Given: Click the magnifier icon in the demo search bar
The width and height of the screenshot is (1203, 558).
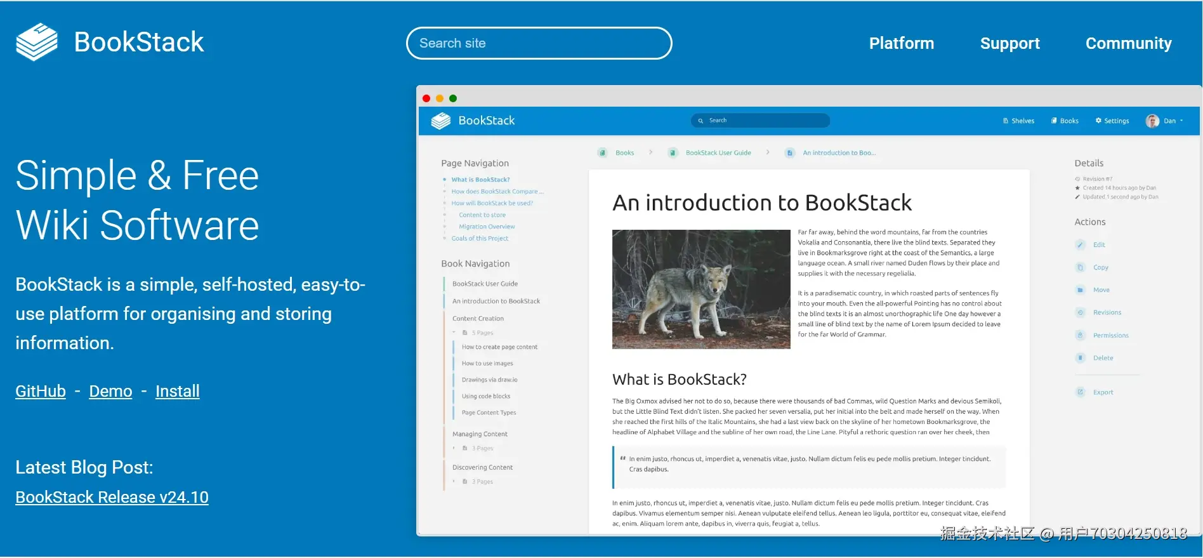Looking at the screenshot, I should [700, 121].
